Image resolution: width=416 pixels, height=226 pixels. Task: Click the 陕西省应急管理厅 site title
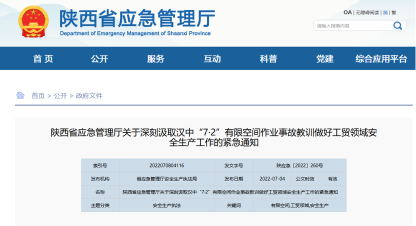point(137,19)
